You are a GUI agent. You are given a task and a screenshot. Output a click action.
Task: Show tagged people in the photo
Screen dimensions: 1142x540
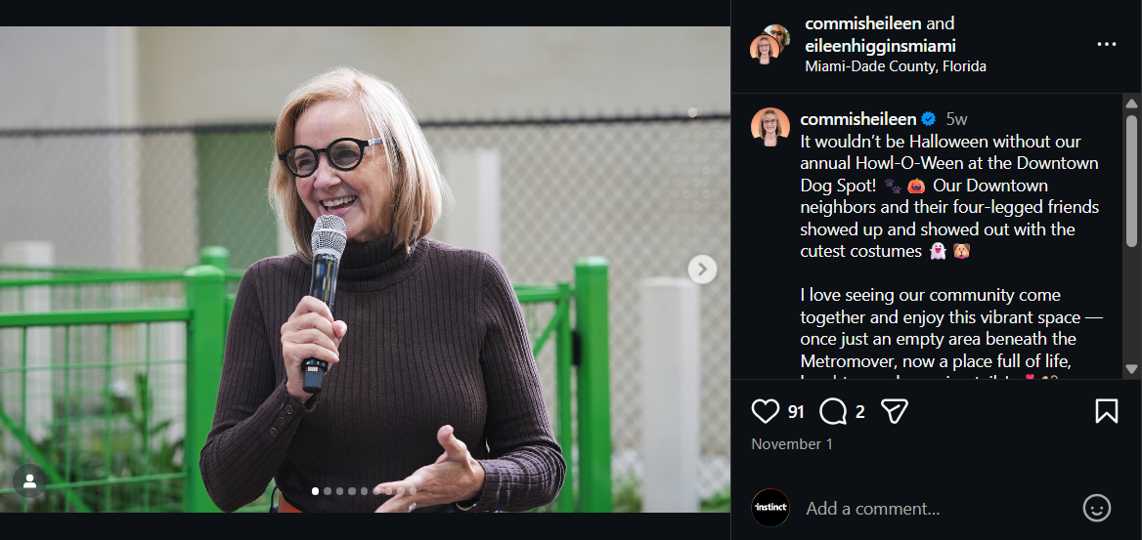(x=30, y=481)
